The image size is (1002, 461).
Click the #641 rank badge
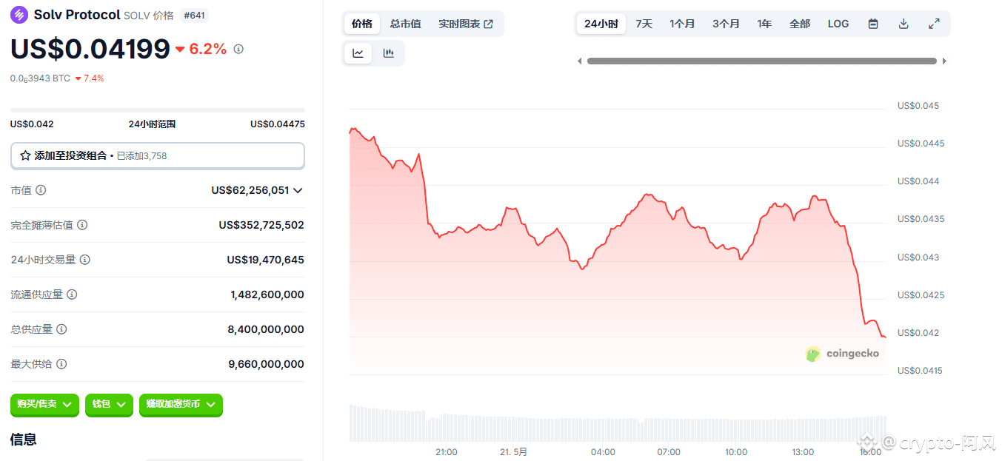195,15
